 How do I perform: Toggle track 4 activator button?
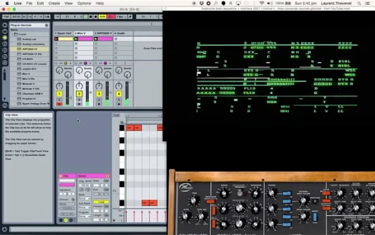118,94
